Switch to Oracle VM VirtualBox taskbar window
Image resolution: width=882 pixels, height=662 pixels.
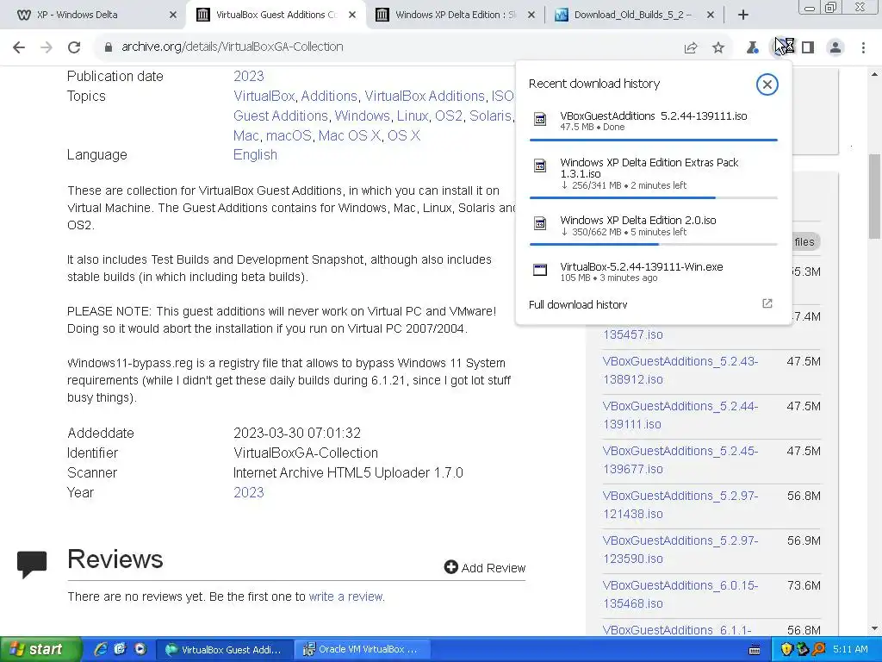[364, 650]
